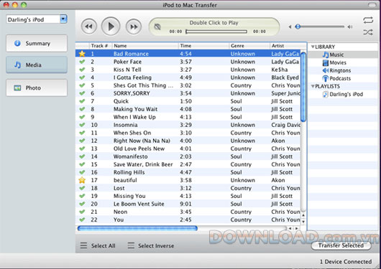Click the horizontal scrollbar thumb

tap(137, 228)
